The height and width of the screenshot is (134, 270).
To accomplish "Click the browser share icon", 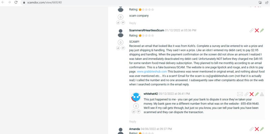I will click(x=267, y=2).
